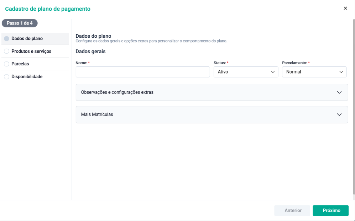Select the Produtos e serviços step circle

pos(6,51)
